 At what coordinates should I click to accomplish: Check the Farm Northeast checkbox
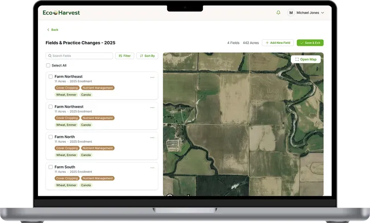(x=50, y=77)
